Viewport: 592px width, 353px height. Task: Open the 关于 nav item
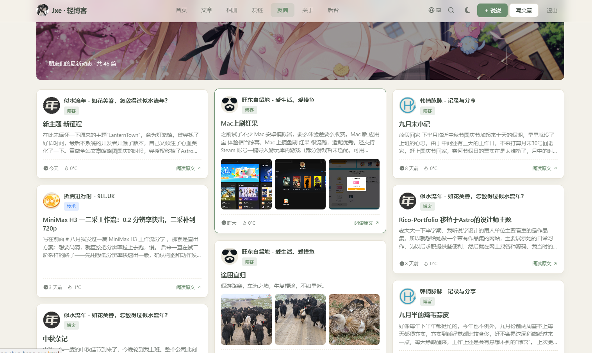point(308,10)
